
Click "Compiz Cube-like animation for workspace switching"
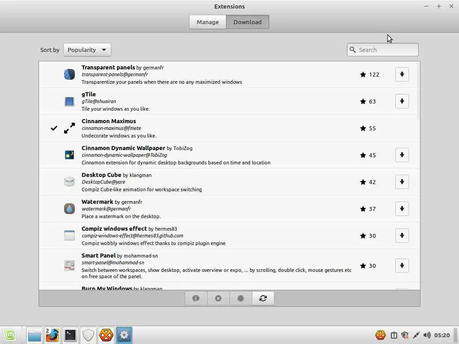pos(142,189)
